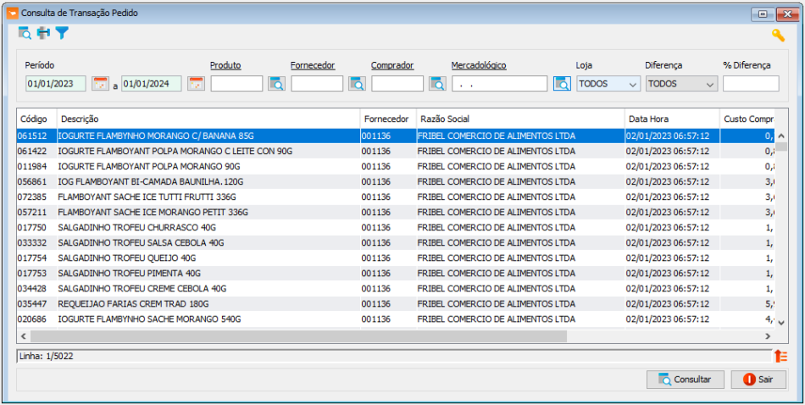805x405 pixels.
Task: Sort by the Código column header
Action: [36, 119]
